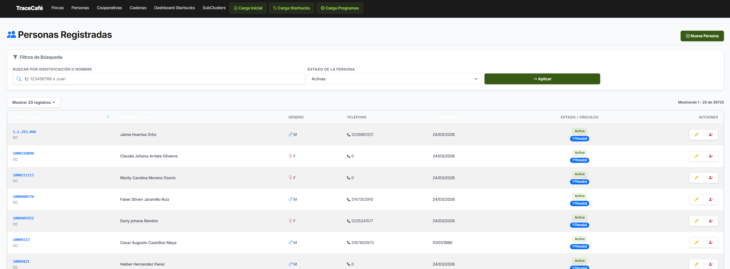730x269 pixels.
Task: Click Estado / Vínculos column header
Action: (580, 117)
